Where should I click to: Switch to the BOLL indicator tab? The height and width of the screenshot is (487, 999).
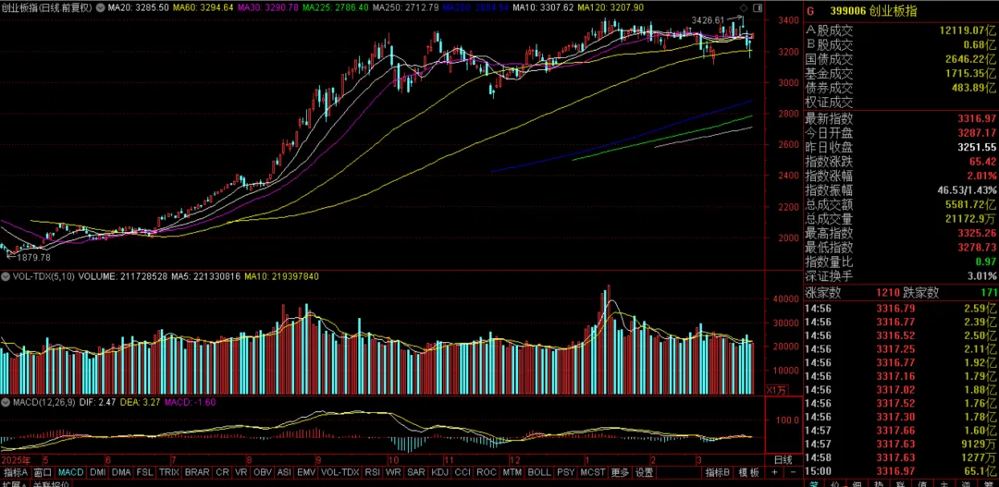click(x=539, y=472)
